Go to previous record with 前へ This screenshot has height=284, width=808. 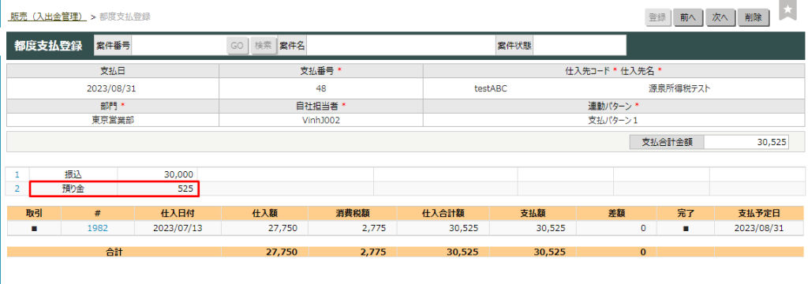tap(688, 17)
